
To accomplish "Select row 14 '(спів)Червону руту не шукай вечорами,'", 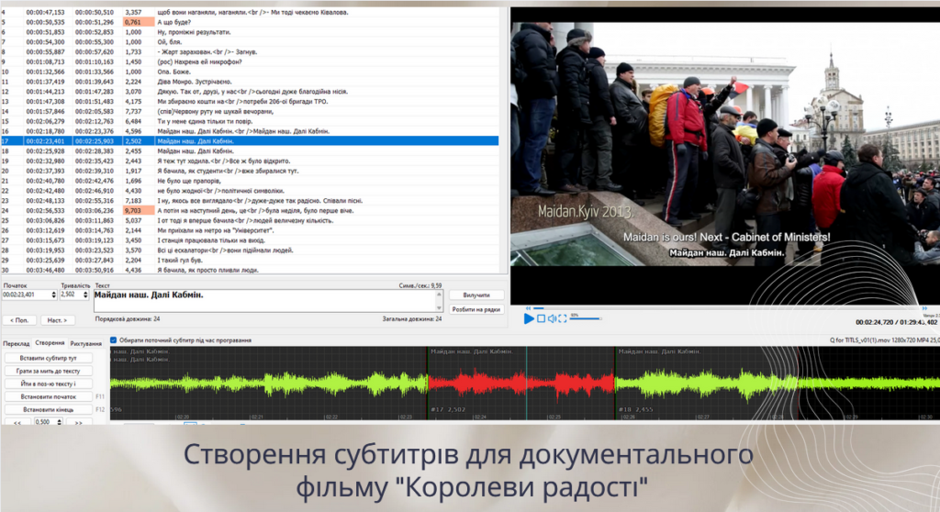I will click(250, 112).
